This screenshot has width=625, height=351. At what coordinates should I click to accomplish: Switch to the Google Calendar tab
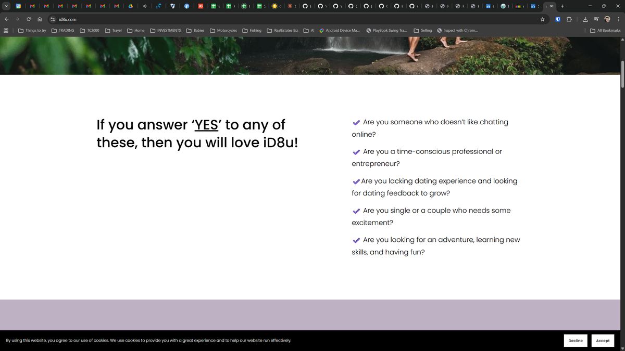click(x=18, y=6)
